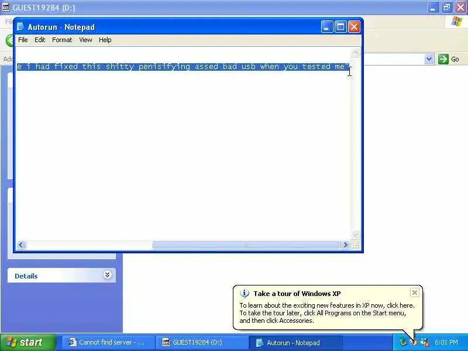Click the GUEST19284 (D:) window title icon
This screenshot has width=468, height=351.
tap(6, 7)
